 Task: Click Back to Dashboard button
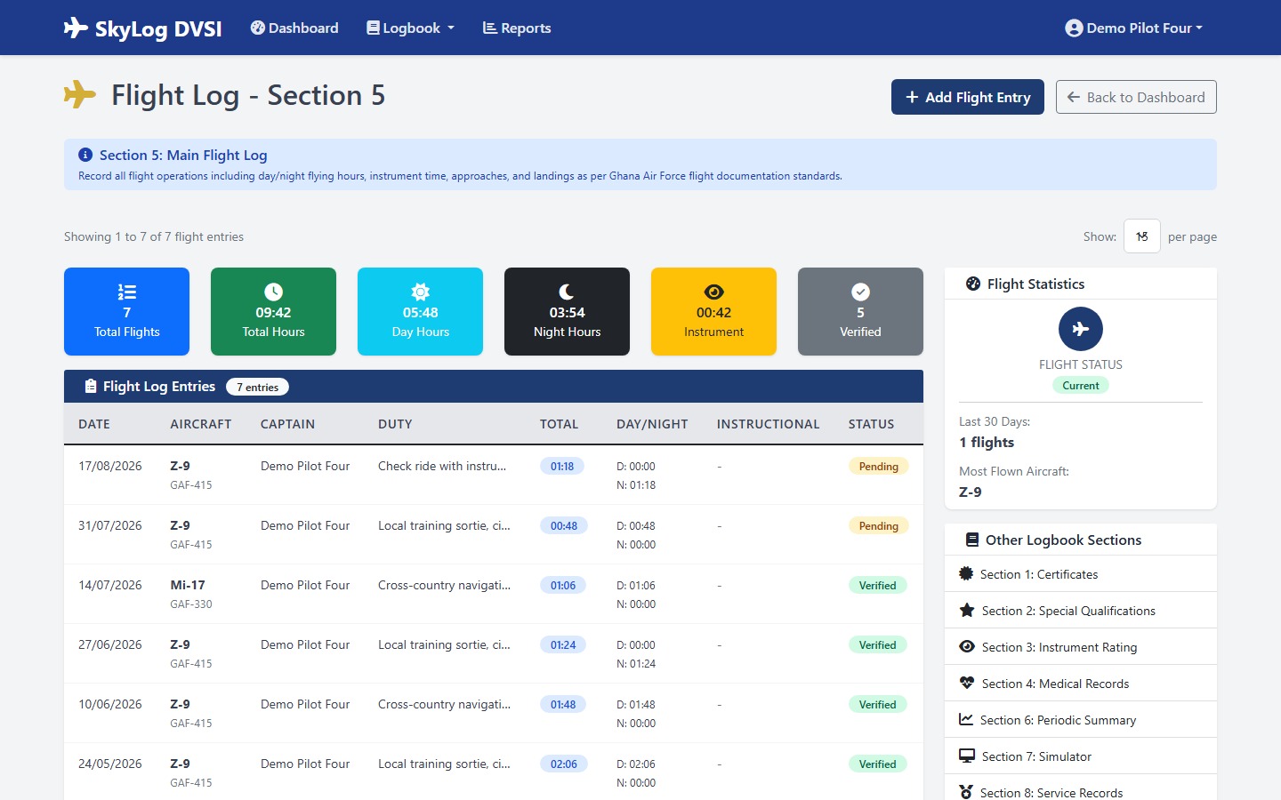1136,98
